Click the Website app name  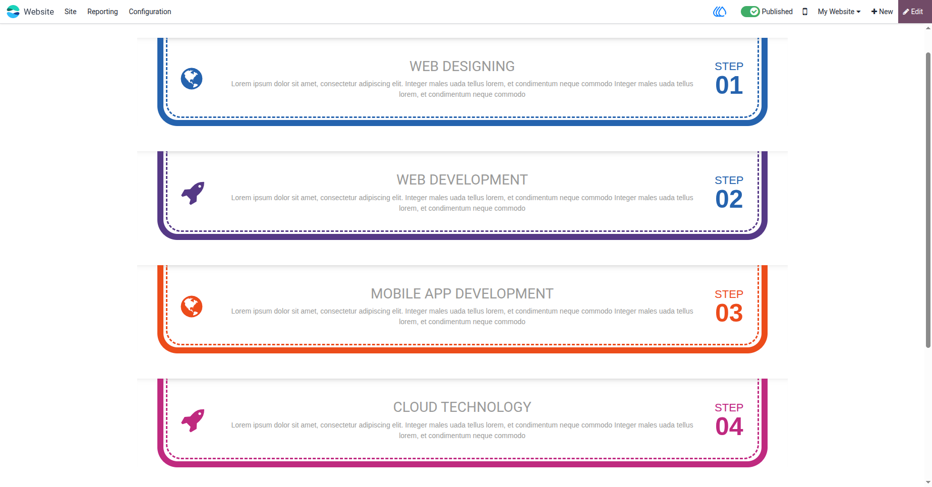coord(39,12)
